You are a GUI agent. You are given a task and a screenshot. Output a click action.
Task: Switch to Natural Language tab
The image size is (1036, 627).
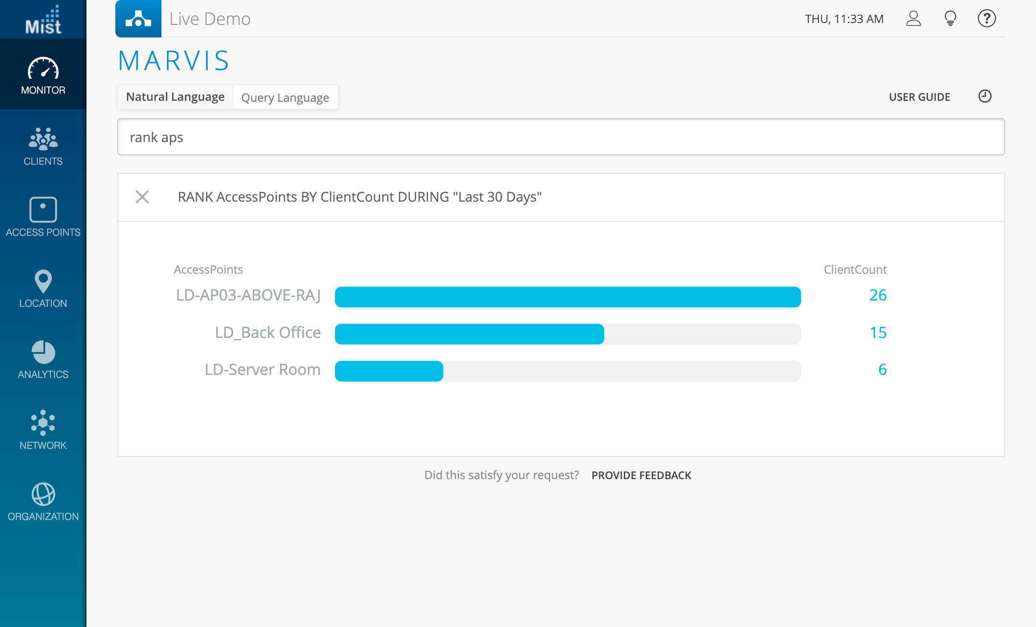(x=175, y=97)
